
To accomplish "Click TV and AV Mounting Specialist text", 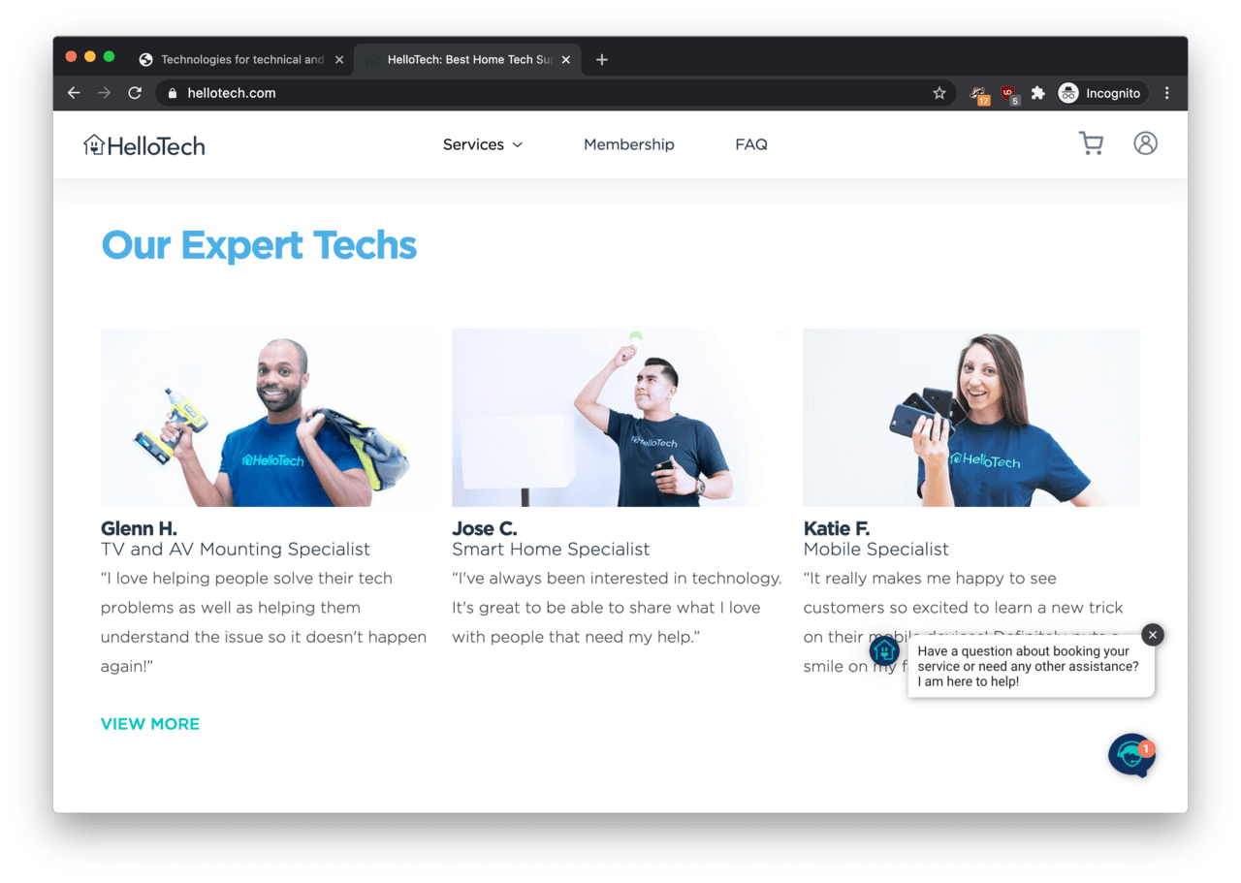I will click(x=236, y=550).
